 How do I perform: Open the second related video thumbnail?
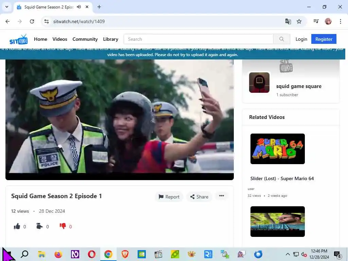[277, 222]
